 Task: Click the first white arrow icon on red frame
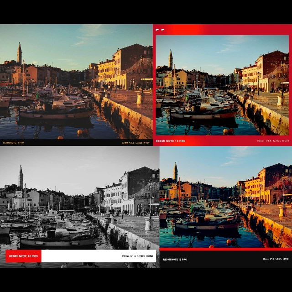157,30
